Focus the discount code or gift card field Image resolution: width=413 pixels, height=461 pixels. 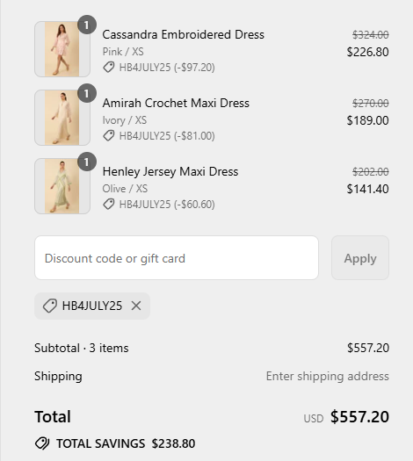(x=177, y=257)
